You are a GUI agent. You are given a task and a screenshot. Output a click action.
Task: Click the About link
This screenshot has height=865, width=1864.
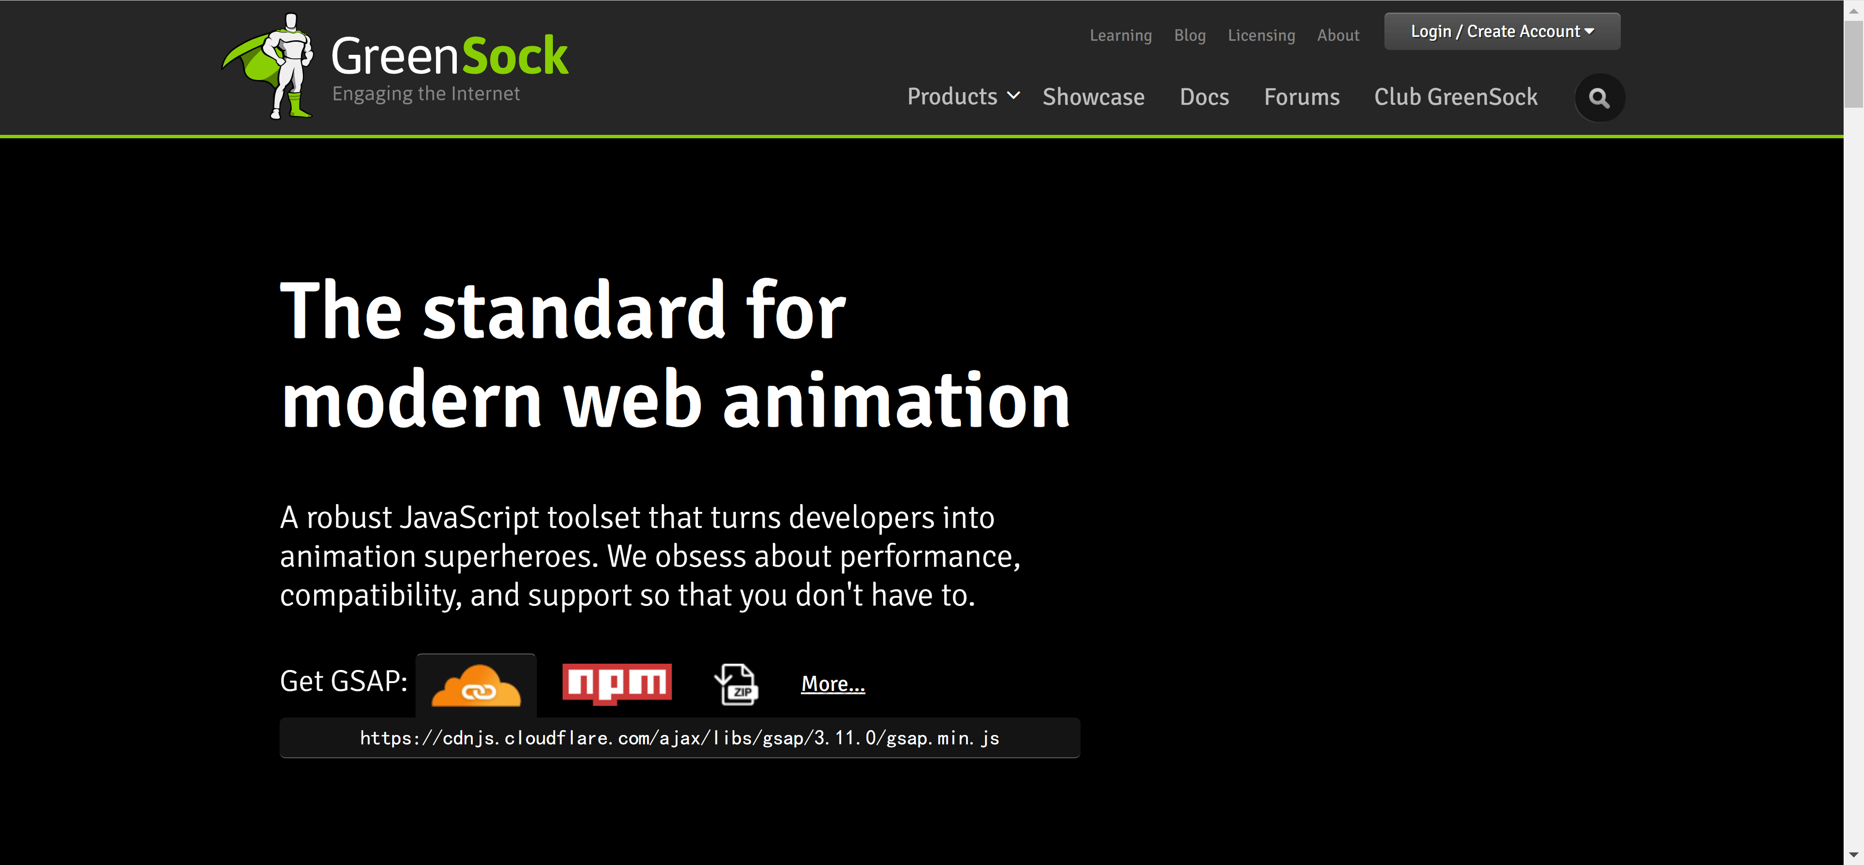tap(1337, 35)
